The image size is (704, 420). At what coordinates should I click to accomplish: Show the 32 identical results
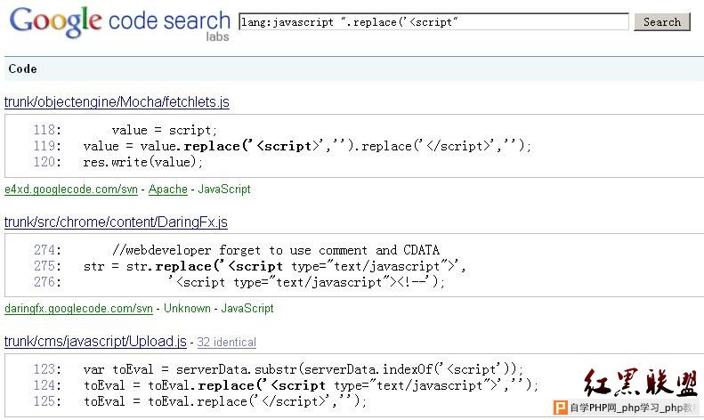click(x=226, y=343)
